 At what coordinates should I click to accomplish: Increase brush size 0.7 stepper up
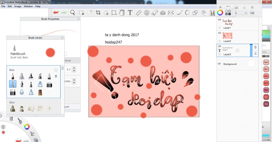(74, 68)
